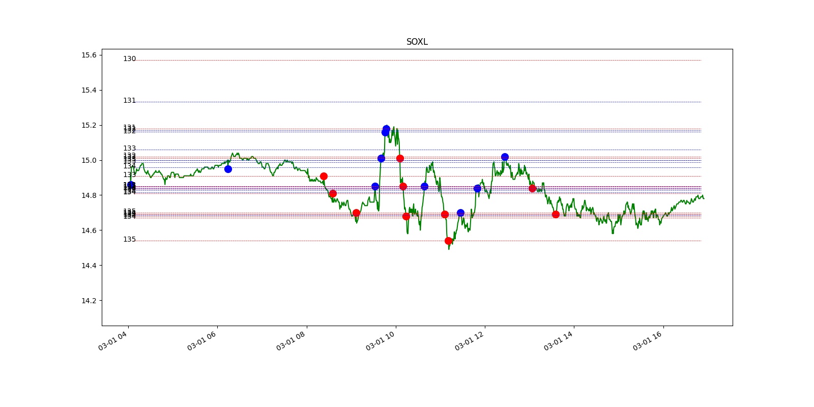This screenshot has width=814, height=407.
Task: Select the red marker at the 14.54 low
Action: point(448,241)
